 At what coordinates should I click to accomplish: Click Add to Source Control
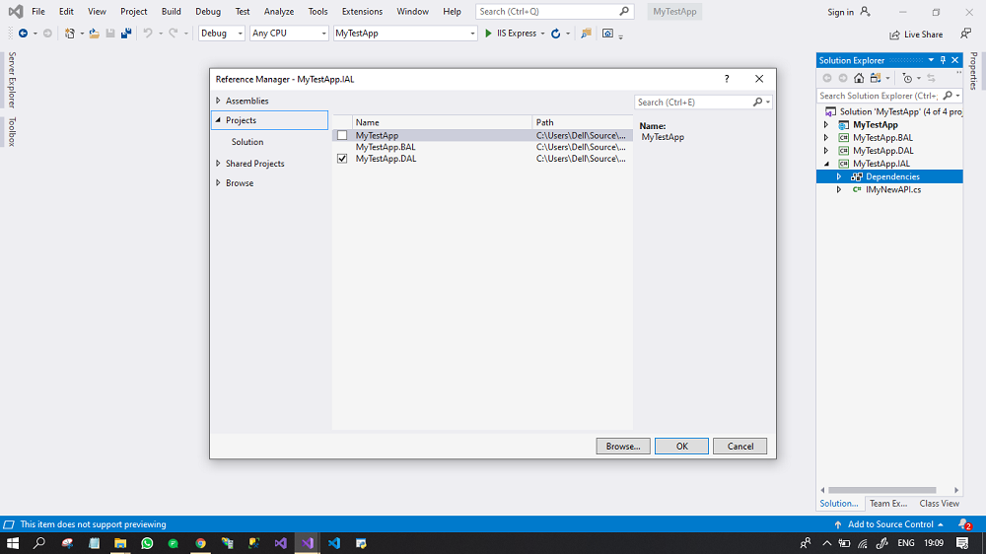(x=889, y=523)
